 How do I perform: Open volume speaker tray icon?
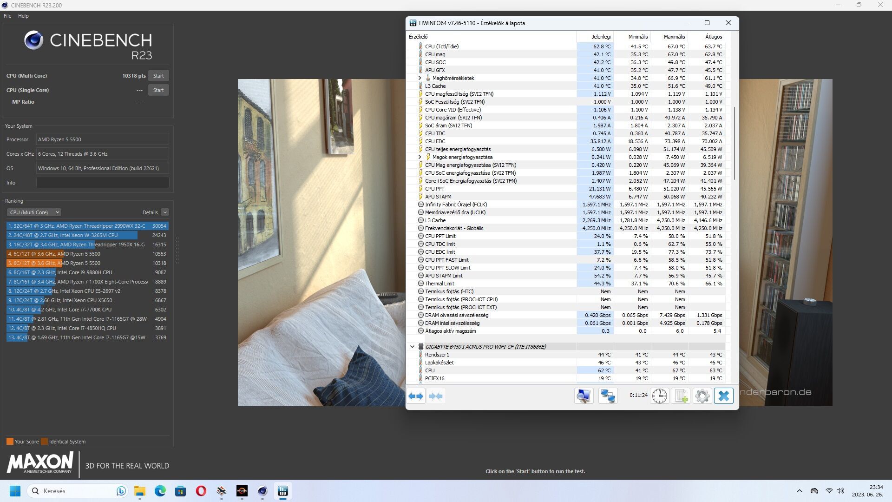pyautogui.click(x=840, y=491)
